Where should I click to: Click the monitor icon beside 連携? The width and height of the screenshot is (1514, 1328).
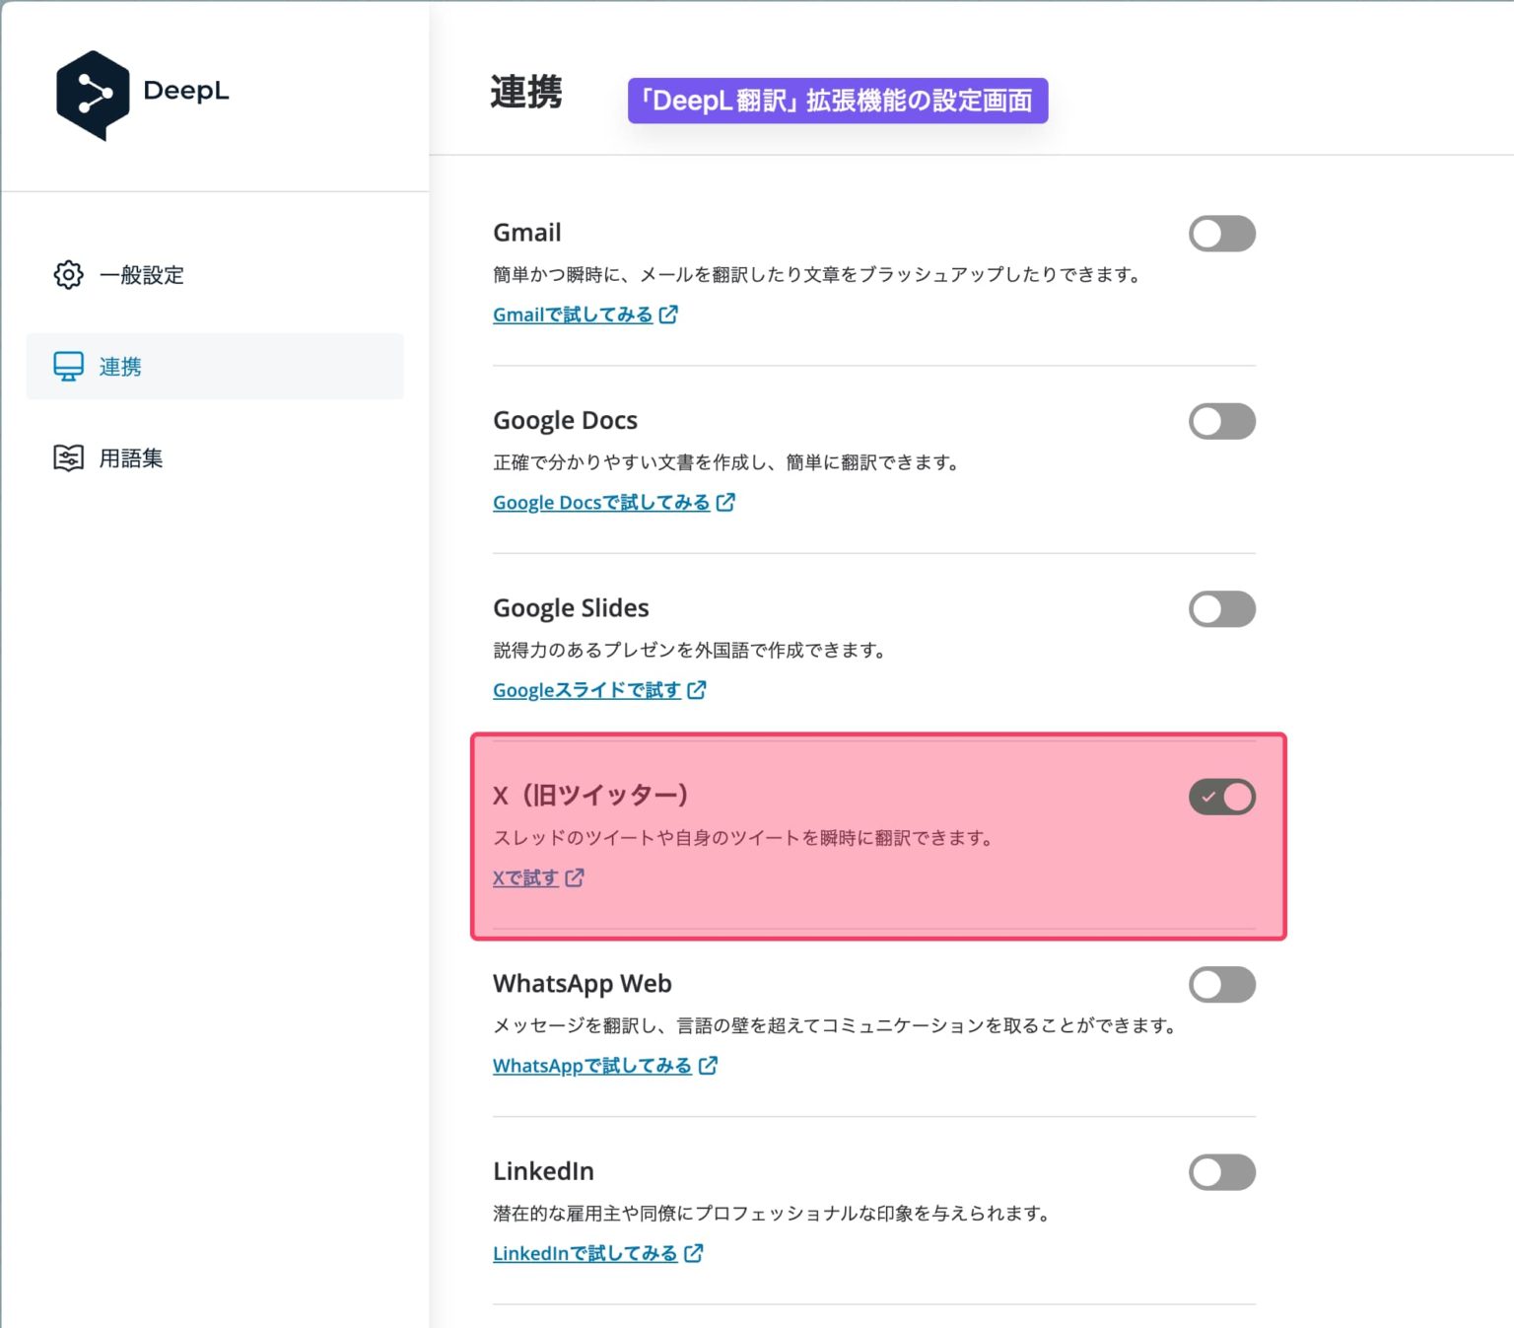point(67,366)
